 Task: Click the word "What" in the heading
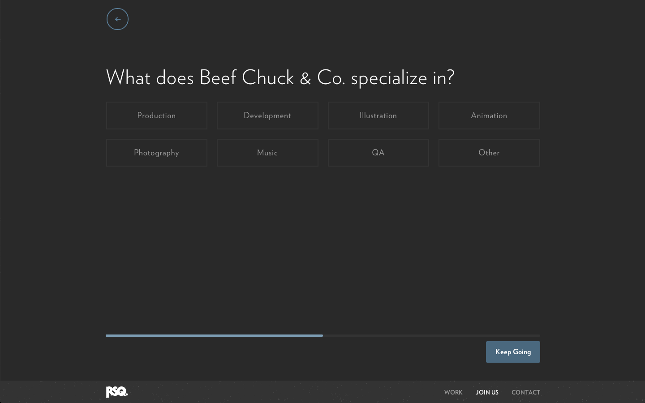coord(128,78)
